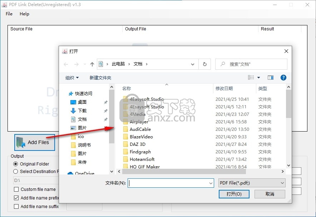
Task: Go forward in the open dialog
Action: tap(76, 64)
